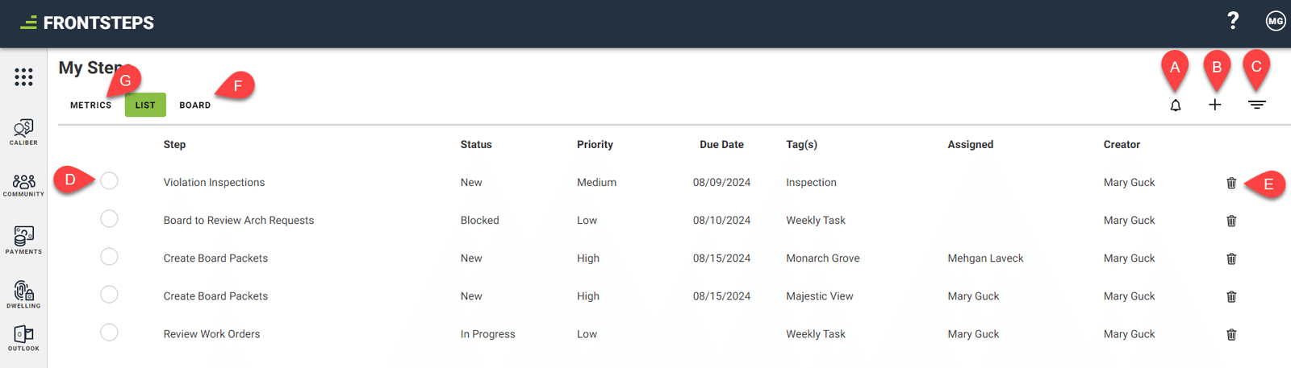Sort by the Status column header

click(476, 145)
